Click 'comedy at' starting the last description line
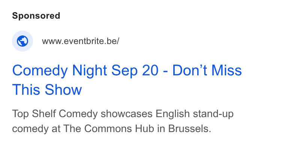285x144 pixels. pos(36,129)
